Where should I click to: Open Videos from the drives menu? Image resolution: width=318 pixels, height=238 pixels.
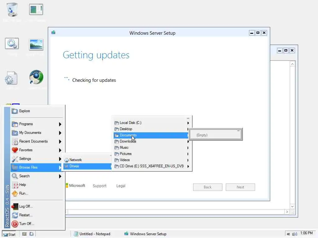151,160
